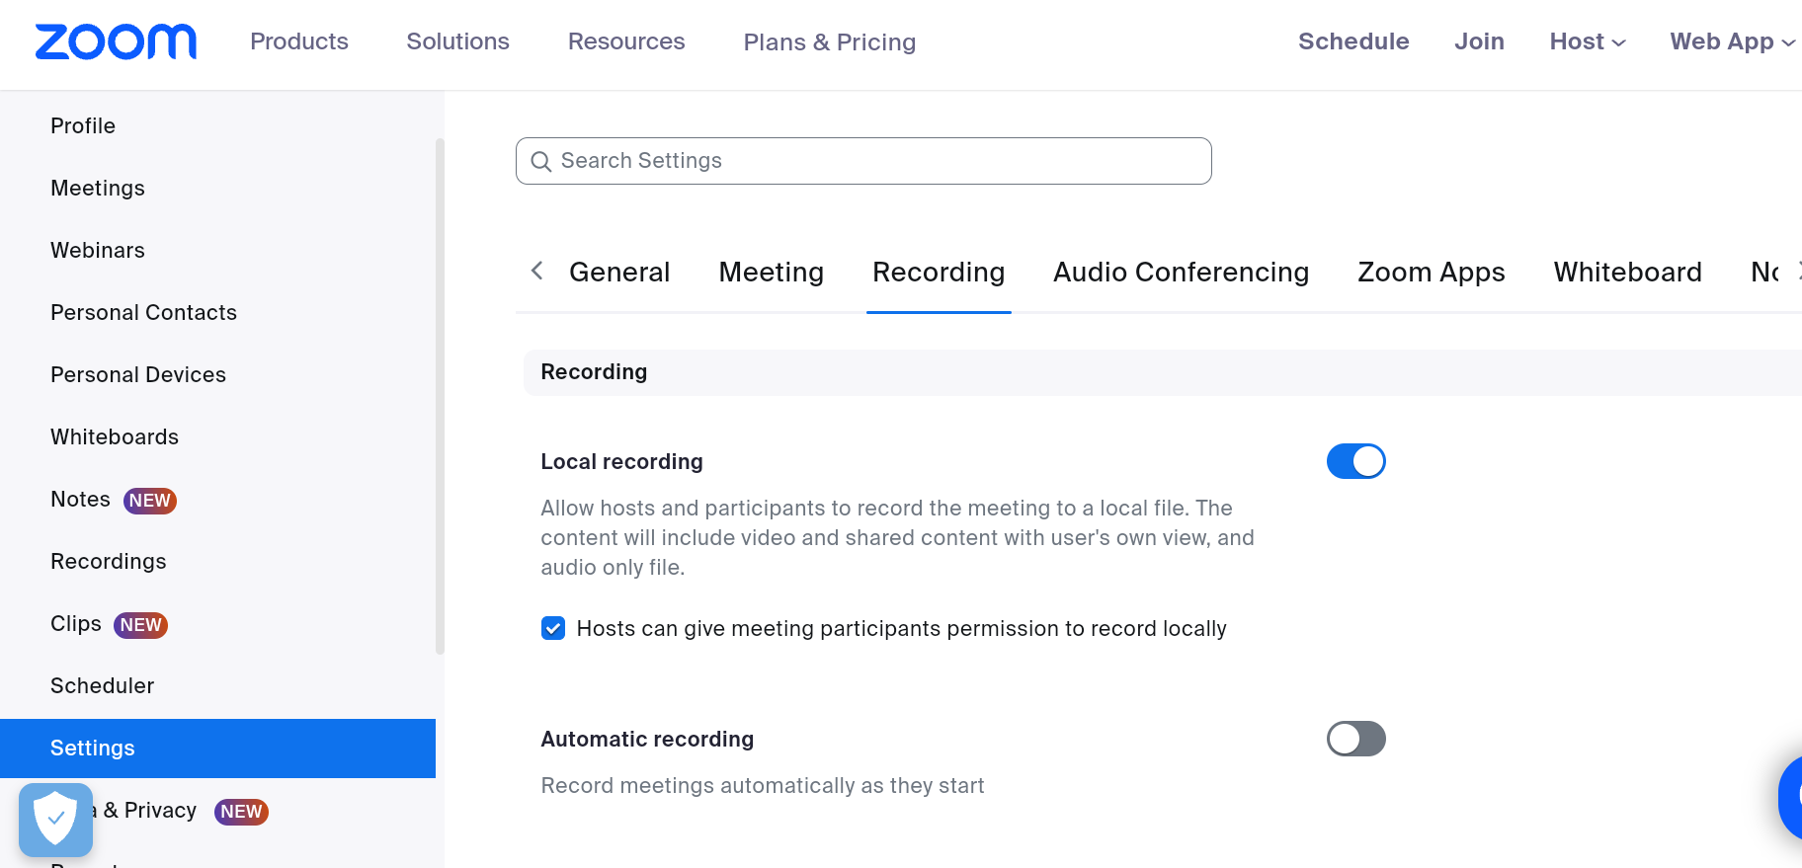Click the Join link
1802x868 pixels.
tap(1479, 41)
